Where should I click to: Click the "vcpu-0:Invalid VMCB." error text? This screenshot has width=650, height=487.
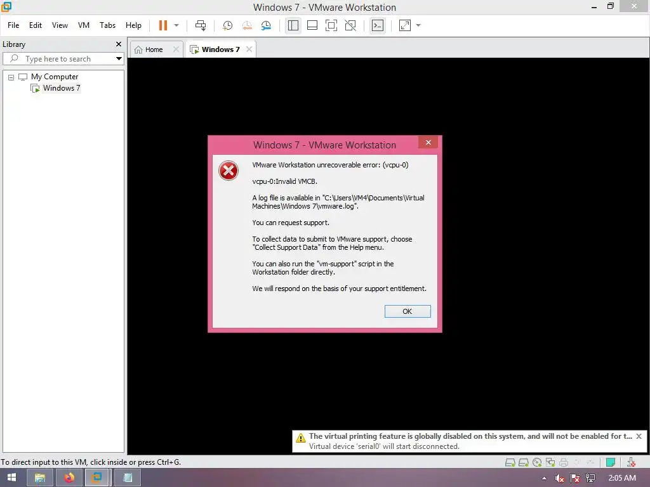tap(284, 181)
